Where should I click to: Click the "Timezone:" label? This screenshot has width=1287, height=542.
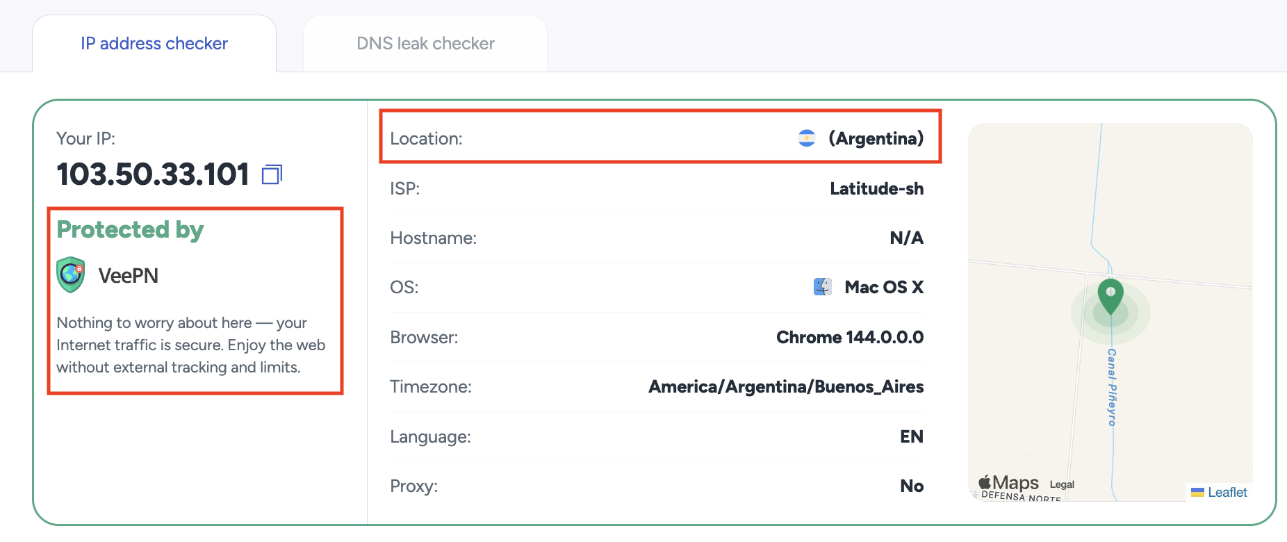pyautogui.click(x=430, y=386)
